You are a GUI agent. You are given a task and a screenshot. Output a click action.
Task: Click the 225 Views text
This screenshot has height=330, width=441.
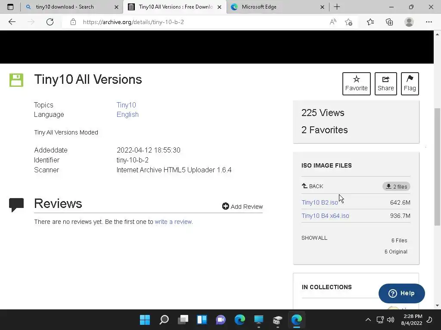point(323,113)
